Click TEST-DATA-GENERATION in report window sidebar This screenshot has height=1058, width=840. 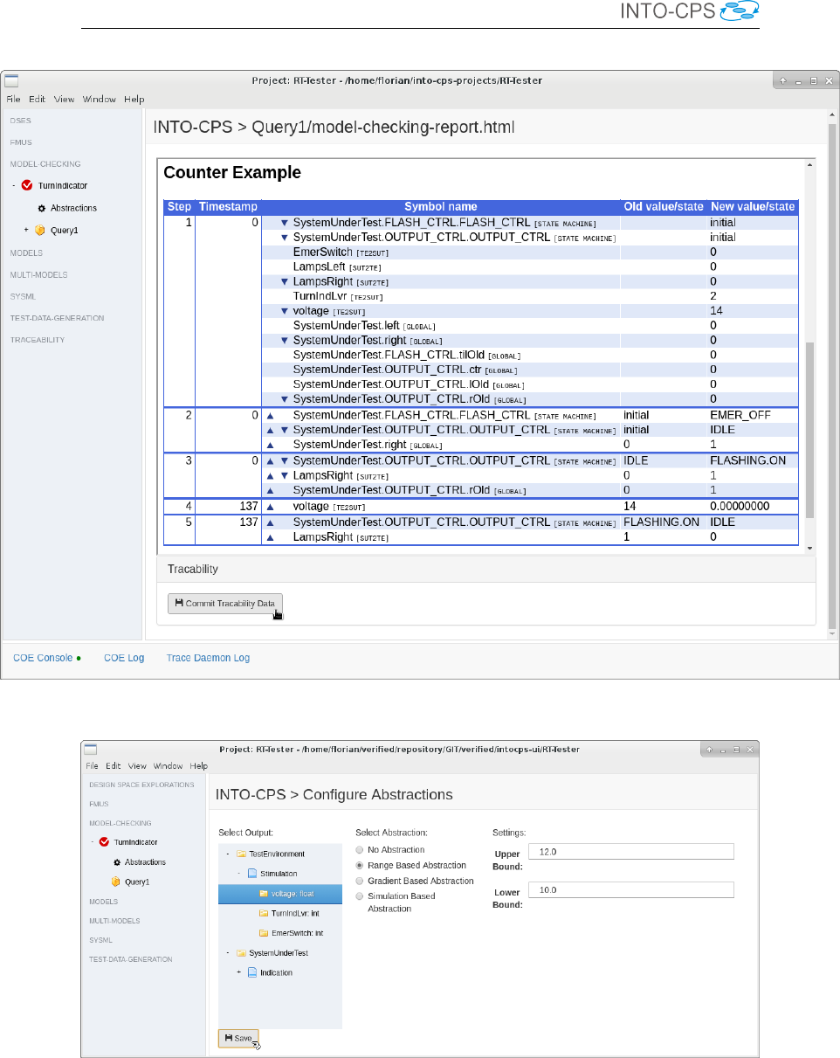click(57, 318)
